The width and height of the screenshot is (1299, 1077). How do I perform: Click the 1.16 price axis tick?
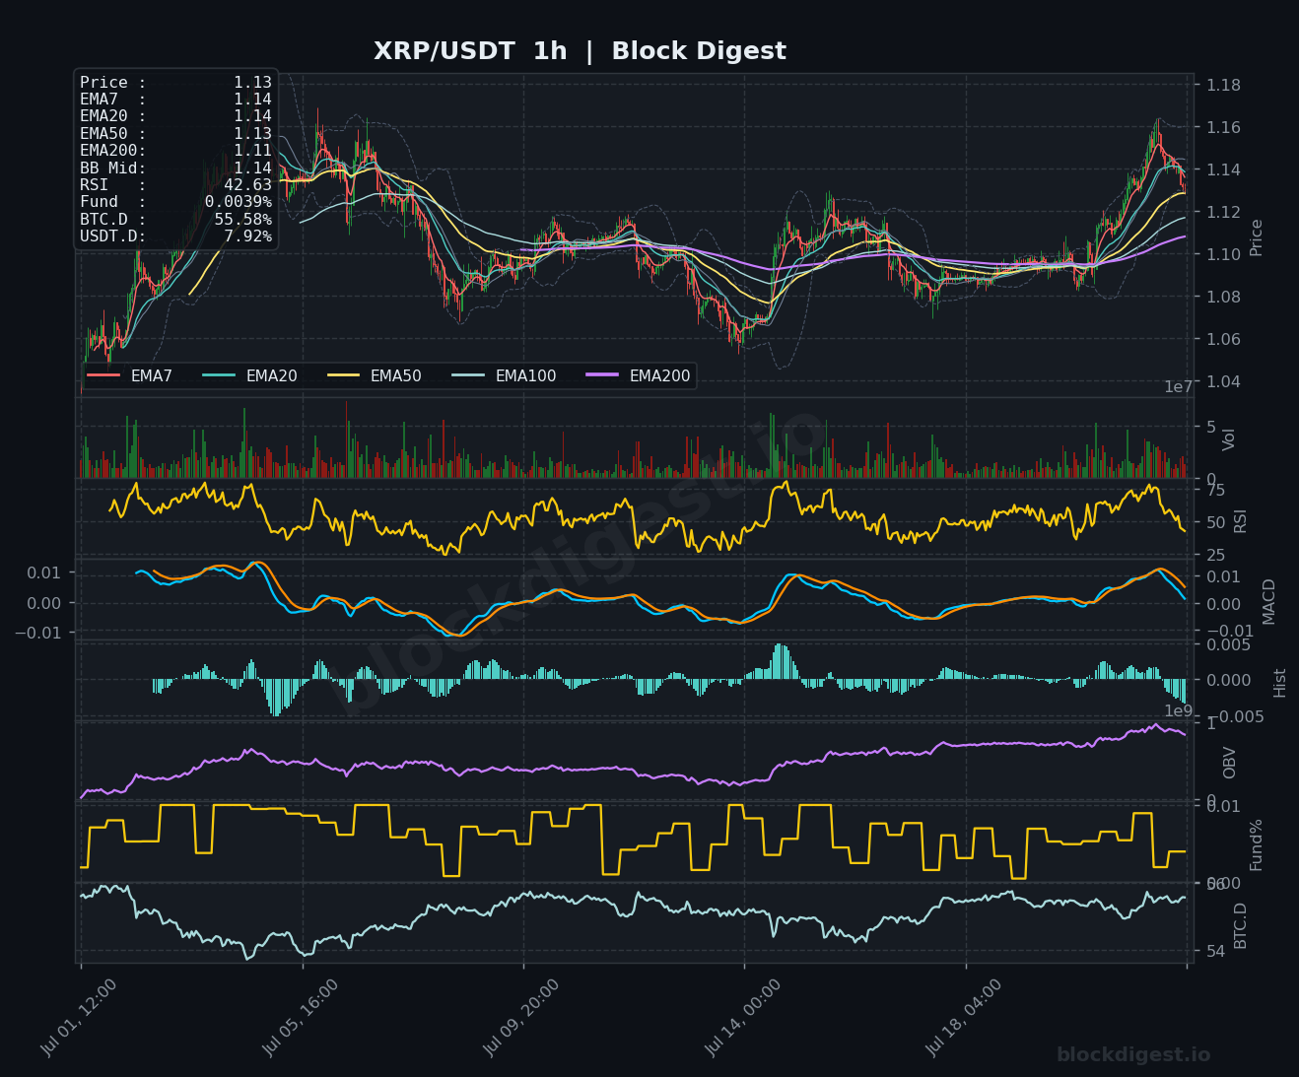[x=1224, y=128]
